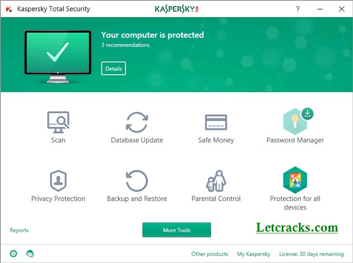The image size is (353, 263).
Task: Open Password Manager key icon
Action: click(x=295, y=122)
